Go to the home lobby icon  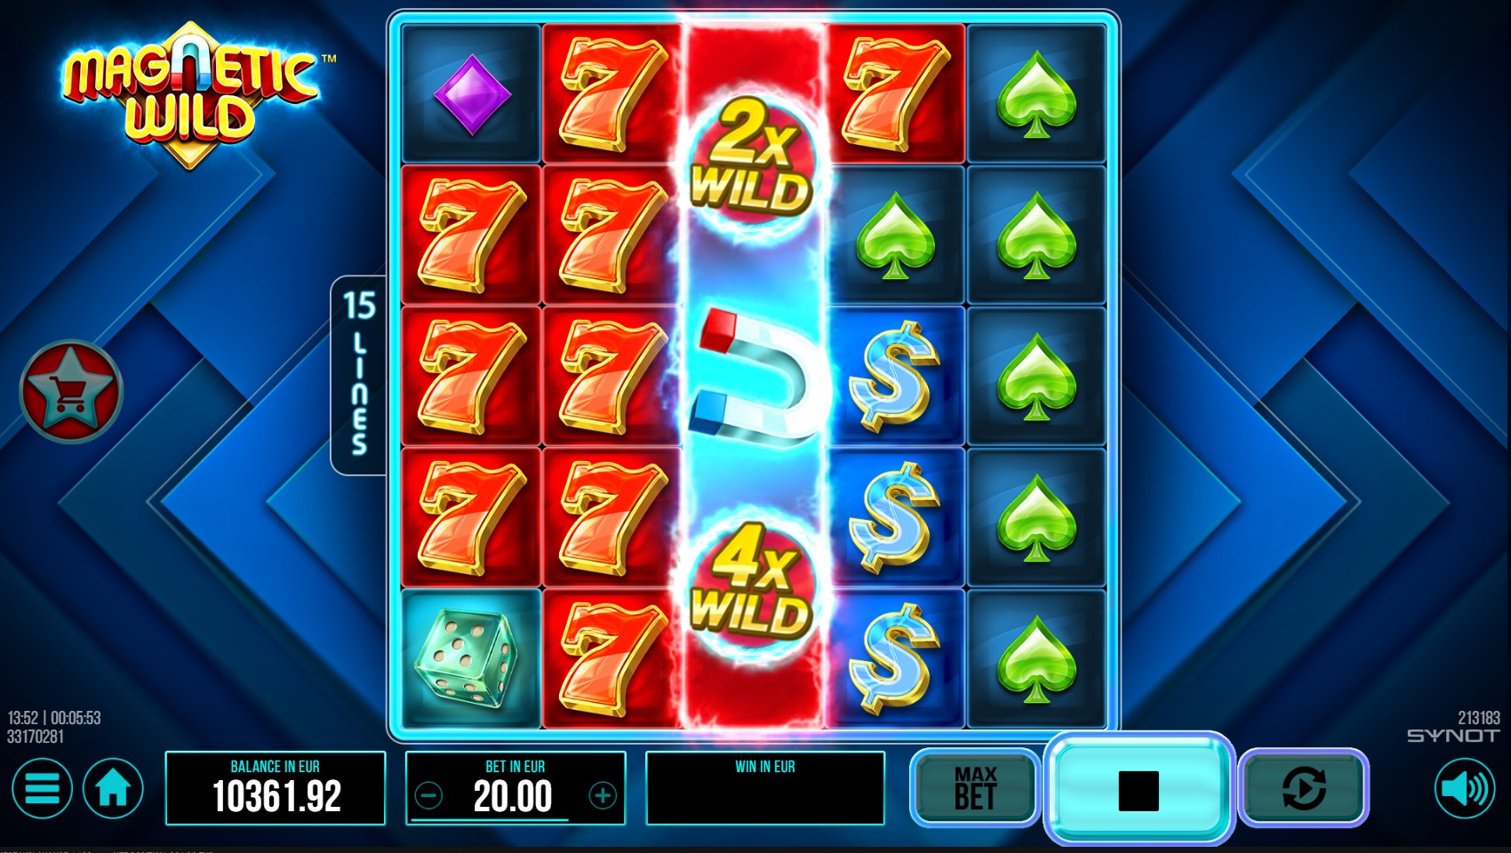coord(113,788)
